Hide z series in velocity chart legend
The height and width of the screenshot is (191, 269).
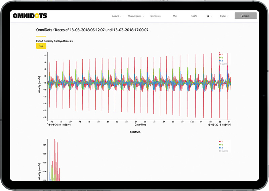221,60
